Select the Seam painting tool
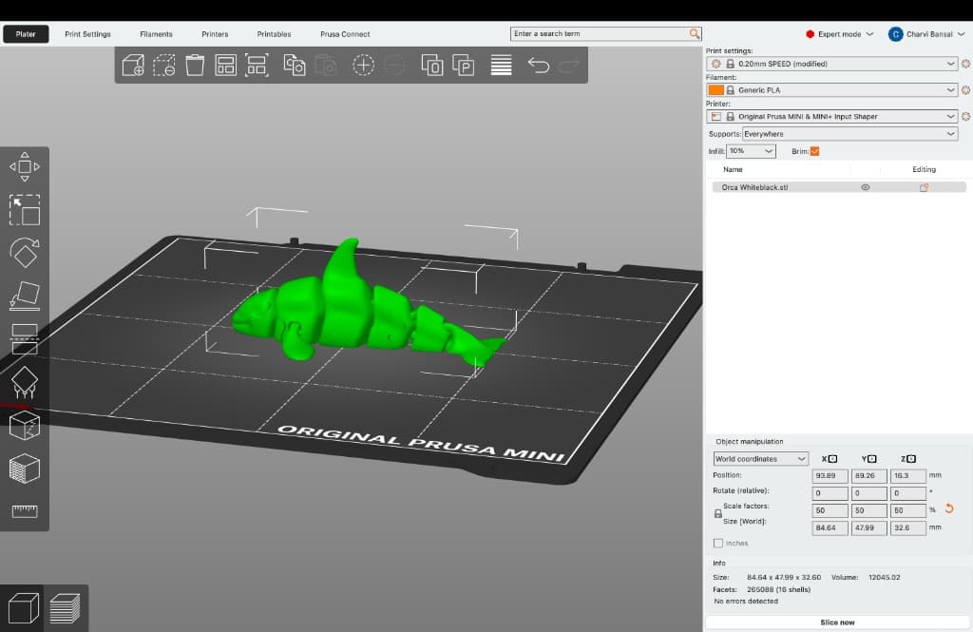Image resolution: width=973 pixels, height=632 pixels. click(x=25, y=425)
